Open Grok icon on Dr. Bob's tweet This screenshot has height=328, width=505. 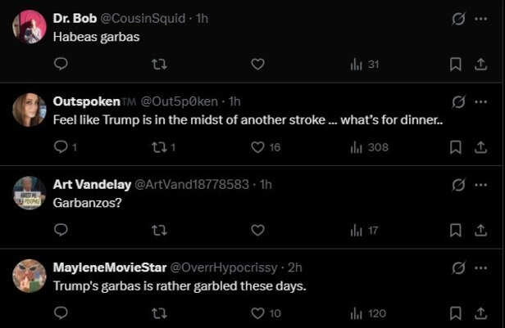click(x=459, y=18)
